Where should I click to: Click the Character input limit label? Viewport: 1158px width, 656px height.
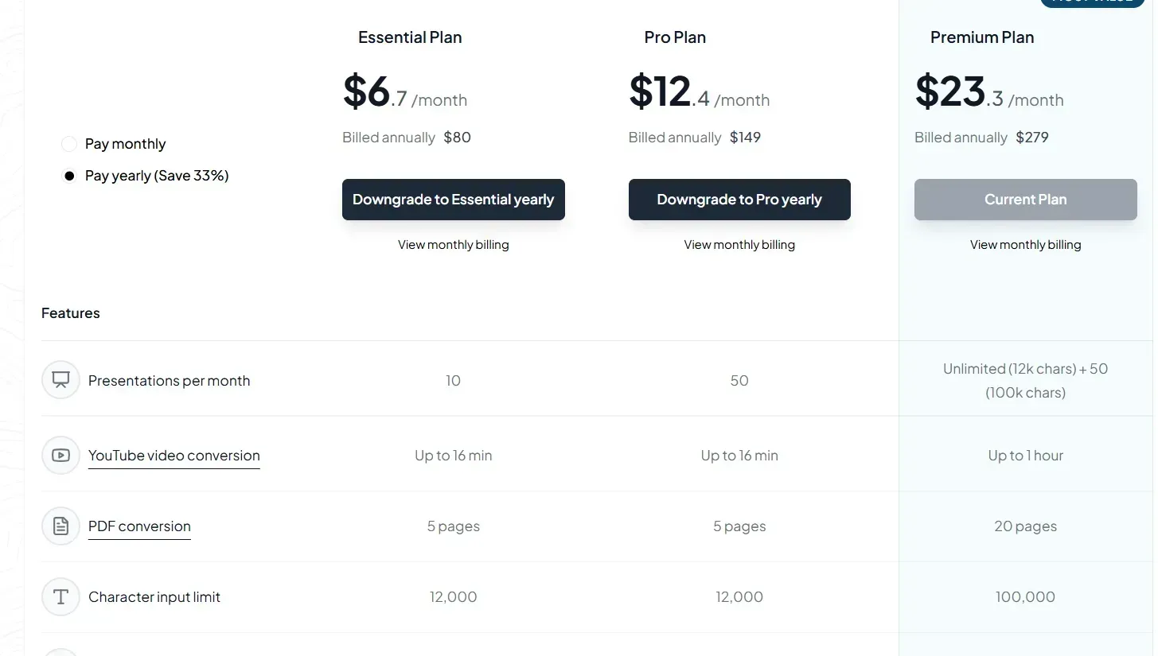click(x=154, y=597)
